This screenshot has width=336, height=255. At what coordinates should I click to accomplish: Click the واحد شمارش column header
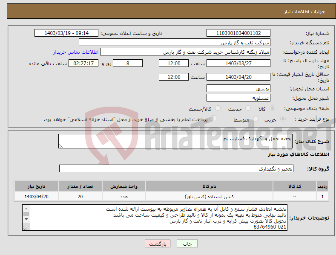point(124,186)
